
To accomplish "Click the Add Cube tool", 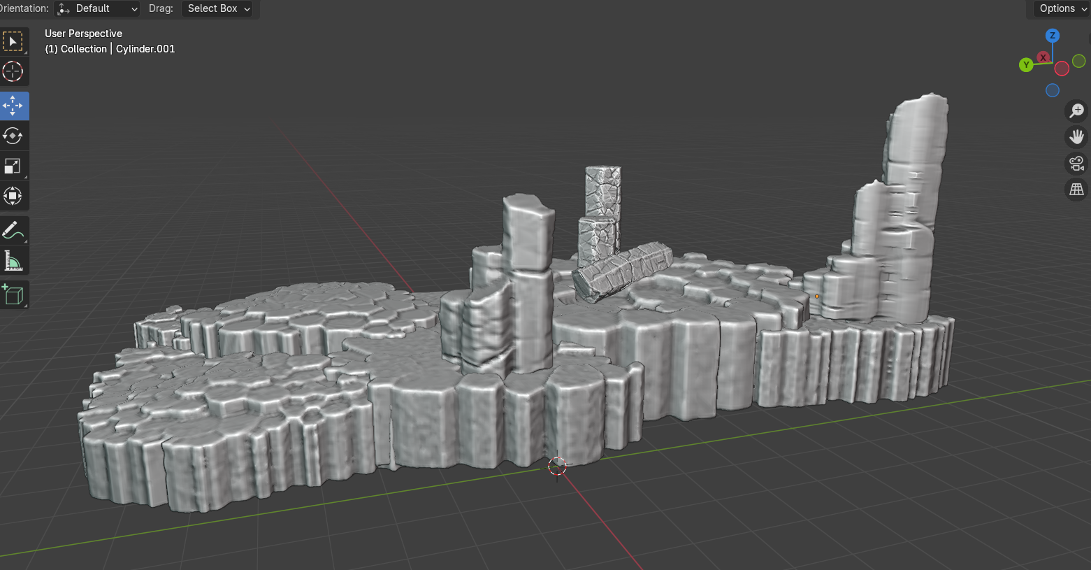I will coord(13,294).
